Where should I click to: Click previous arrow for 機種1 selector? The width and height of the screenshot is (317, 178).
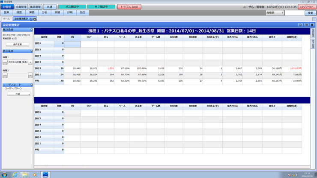[x=5, y=62]
